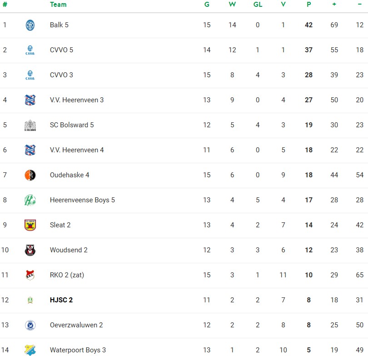Click the # rank column header
Viewport: 368px width, 356px height.
(x=5, y=5)
